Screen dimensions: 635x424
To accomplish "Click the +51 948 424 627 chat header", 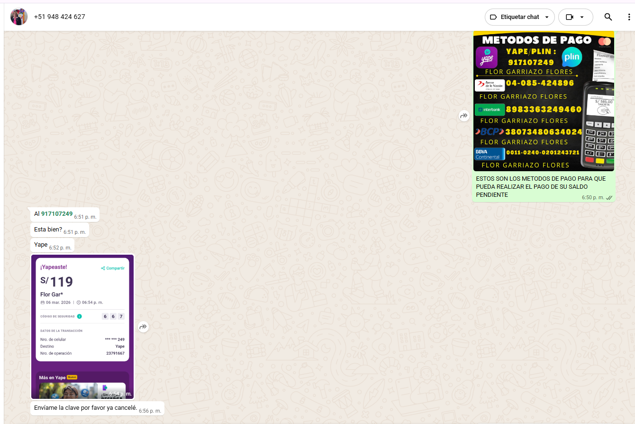I will 60,17.
